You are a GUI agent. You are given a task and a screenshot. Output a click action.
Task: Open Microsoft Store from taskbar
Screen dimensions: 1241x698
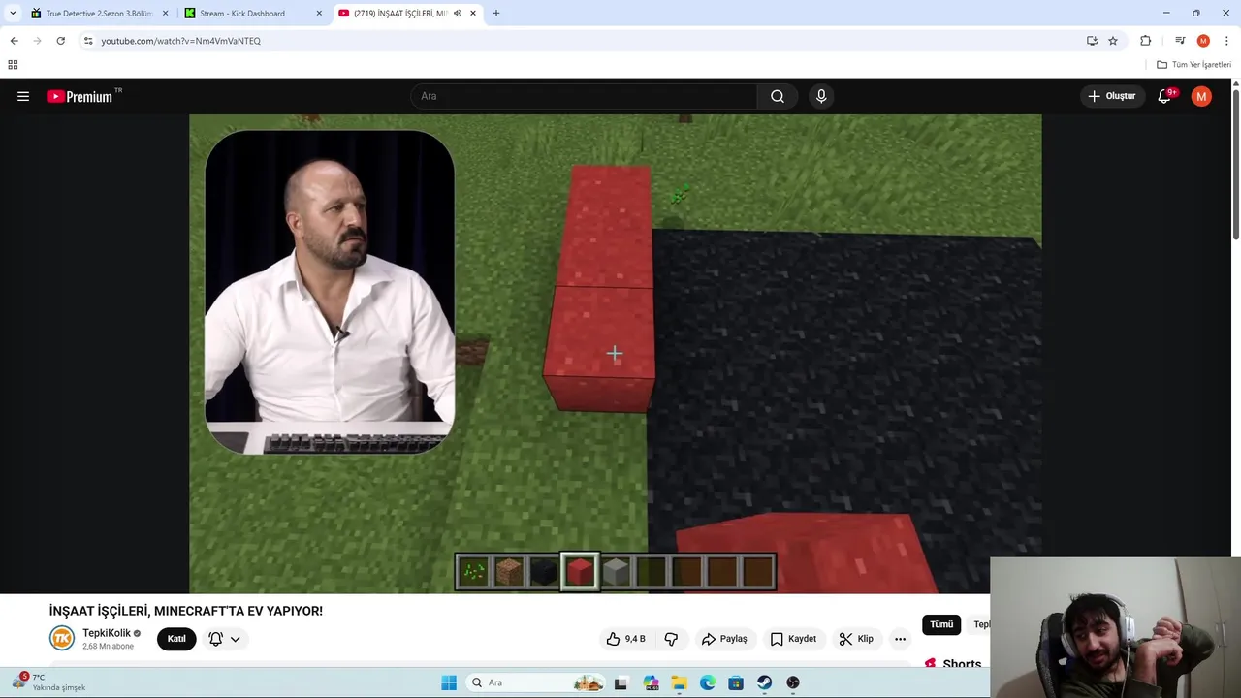(x=736, y=682)
